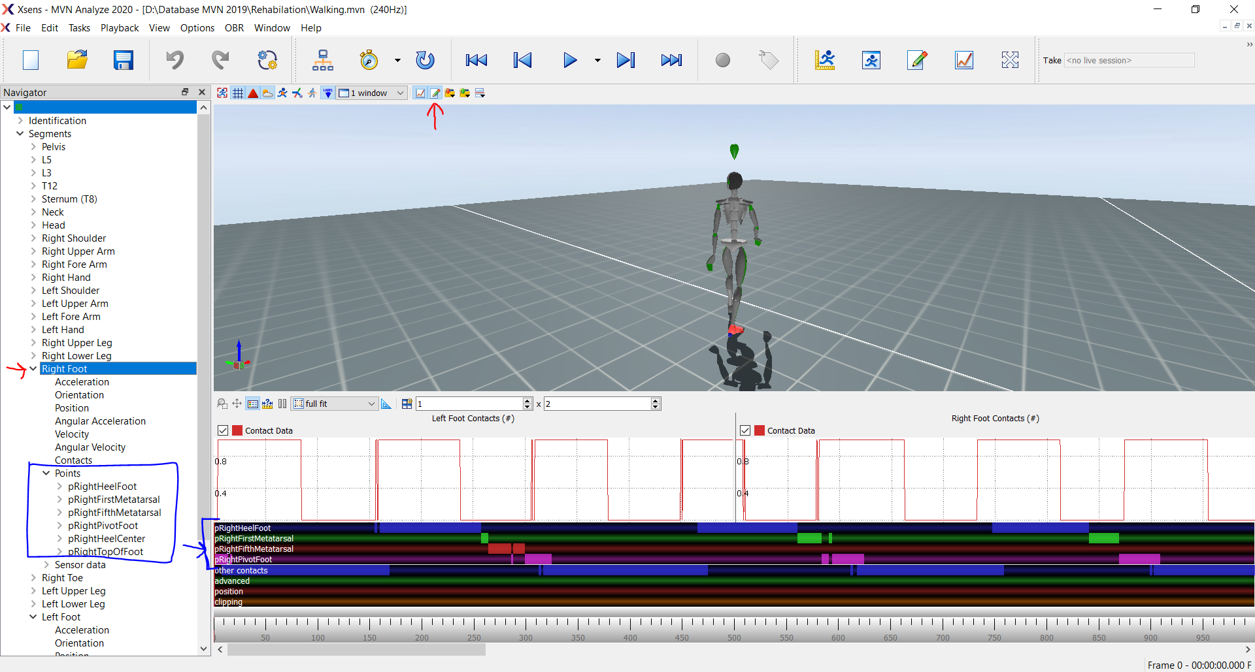The height and width of the screenshot is (672, 1255).
Task: Open the '1 window' layout dropdown
Action: click(372, 93)
